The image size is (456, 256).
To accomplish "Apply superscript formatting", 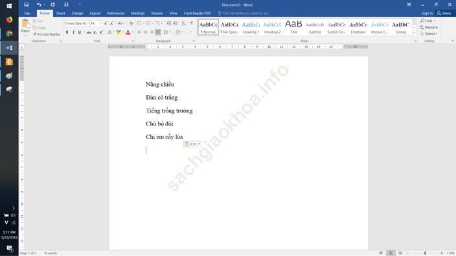I will tap(101, 32).
